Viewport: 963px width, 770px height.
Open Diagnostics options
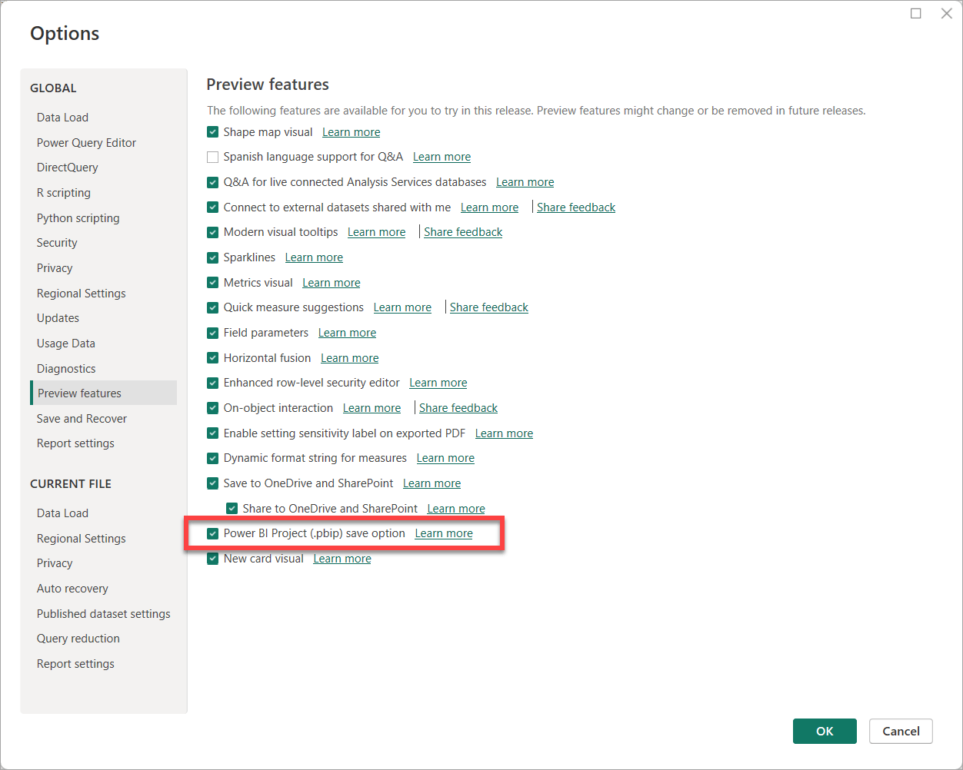(x=66, y=369)
